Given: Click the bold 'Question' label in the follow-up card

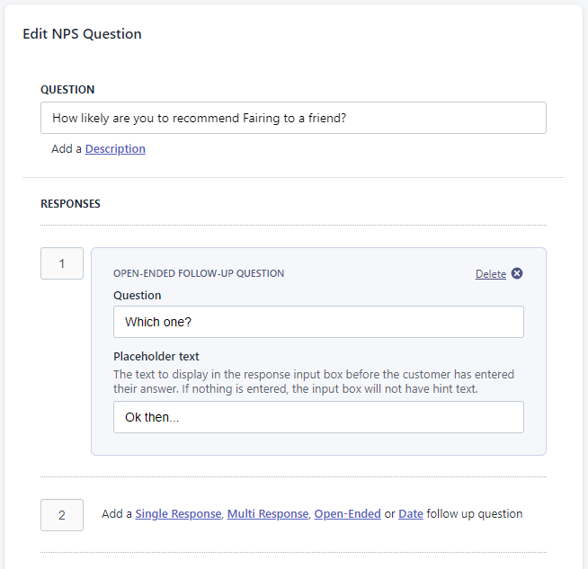Looking at the screenshot, I should 138,296.
